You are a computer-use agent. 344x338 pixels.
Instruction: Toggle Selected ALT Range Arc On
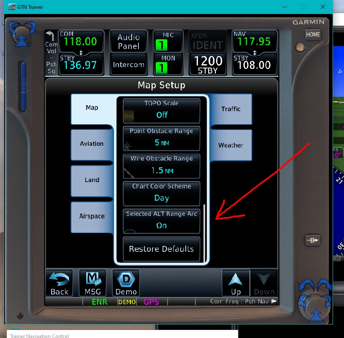pos(162,221)
